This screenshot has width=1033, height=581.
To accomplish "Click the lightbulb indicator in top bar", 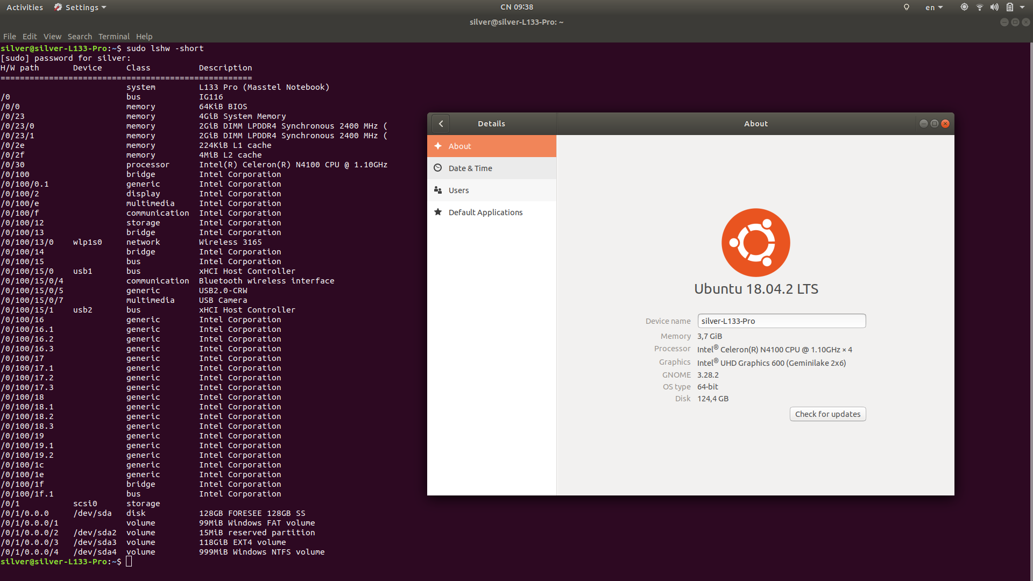I will pos(907,8).
